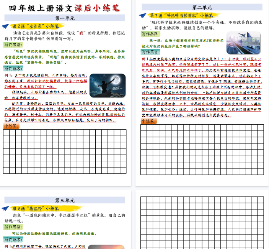Click the sunset image in 第三单元

click(x=106, y=247)
